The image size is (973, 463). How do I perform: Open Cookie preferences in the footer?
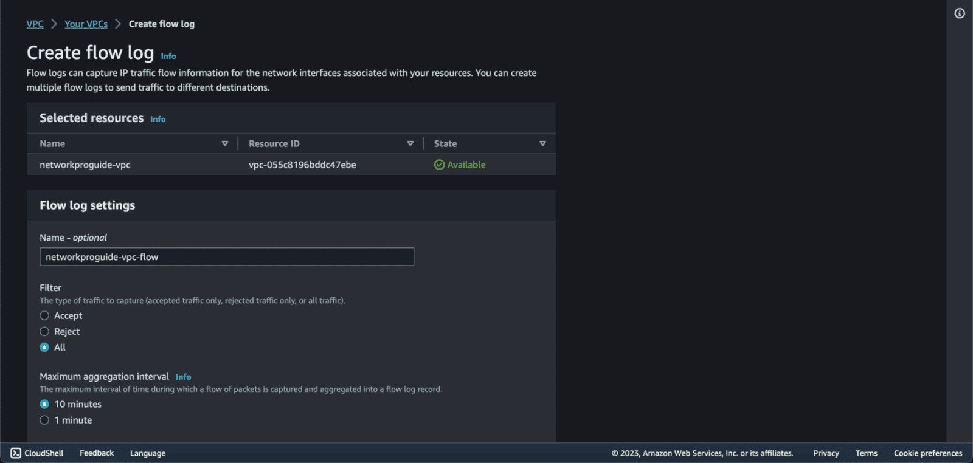(x=928, y=453)
